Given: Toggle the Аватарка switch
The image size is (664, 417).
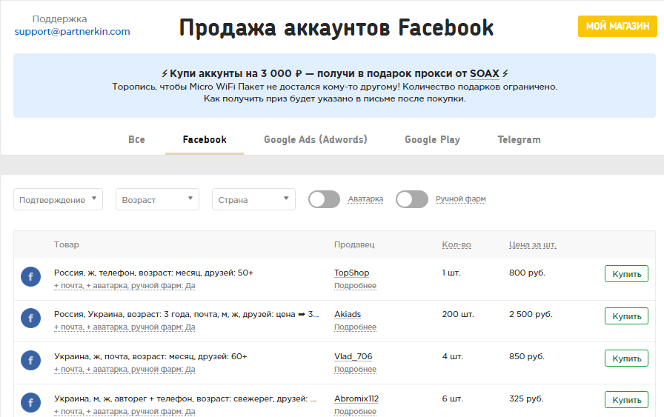Looking at the screenshot, I should (324, 199).
